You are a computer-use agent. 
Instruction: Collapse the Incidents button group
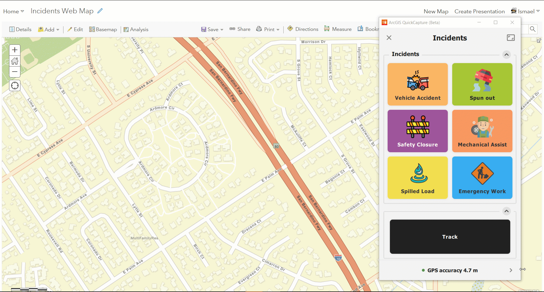(x=506, y=55)
